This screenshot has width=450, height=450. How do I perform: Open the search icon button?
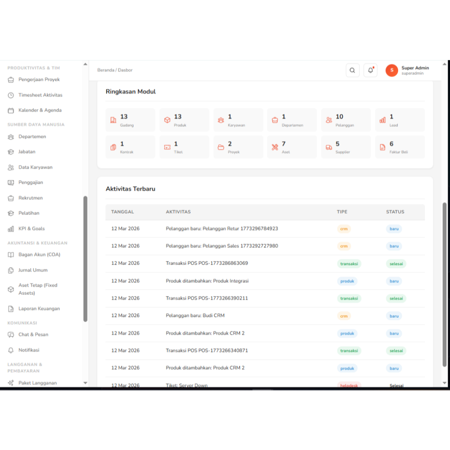click(352, 70)
